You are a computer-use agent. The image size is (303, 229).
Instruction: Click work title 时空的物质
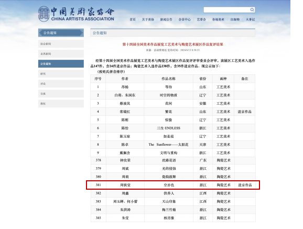pos(168,95)
